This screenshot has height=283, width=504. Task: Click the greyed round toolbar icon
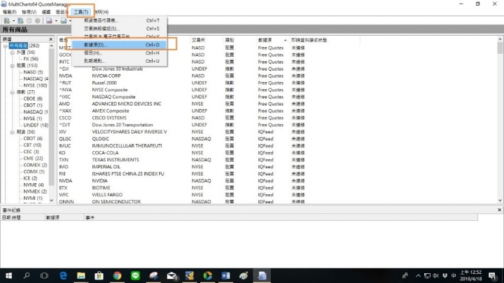click(x=38, y=21)
